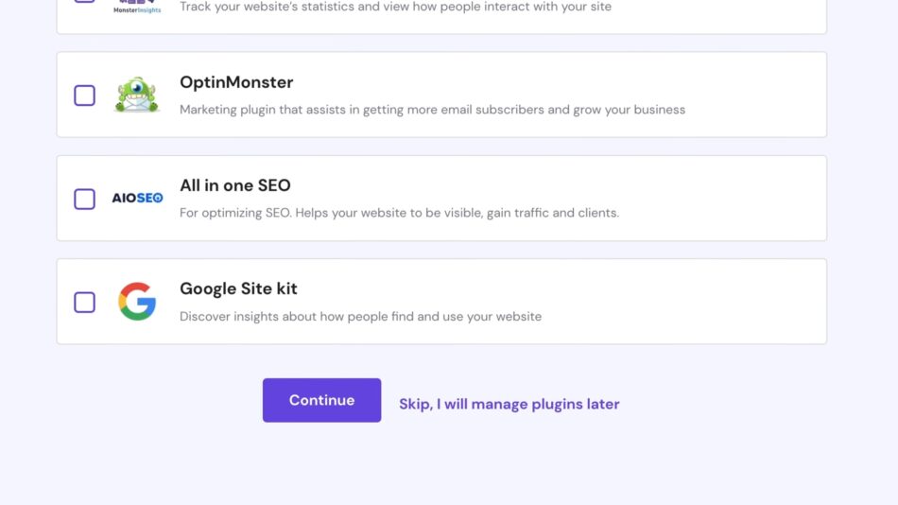
Task: Click the All in one SEO heading
Action: click(x=235, y=185)
